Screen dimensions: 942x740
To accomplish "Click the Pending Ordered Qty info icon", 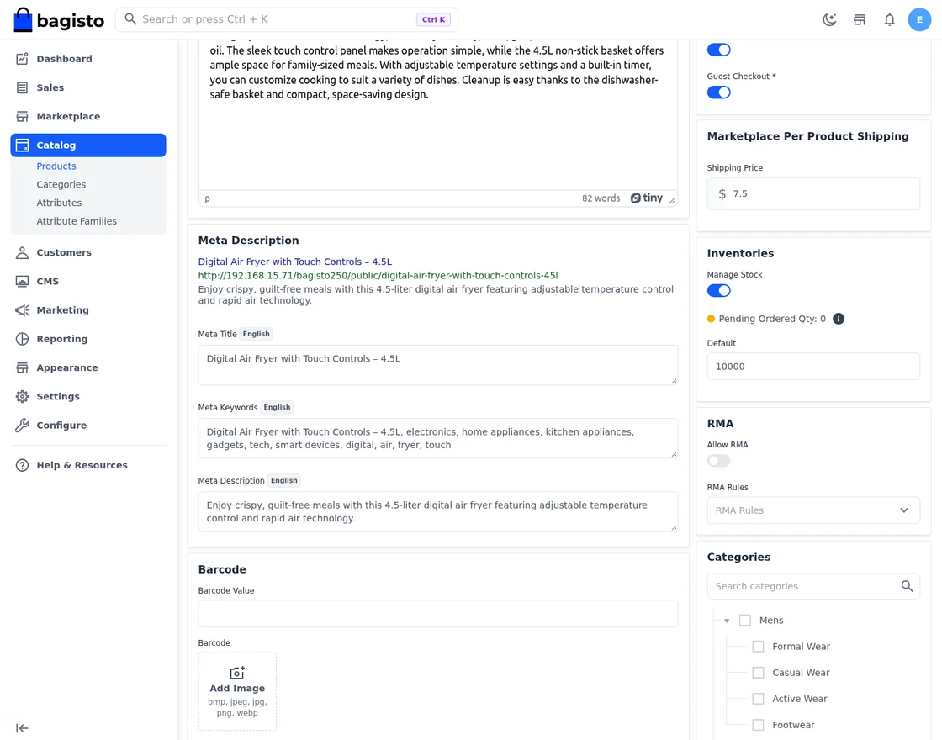I will (839, 319).
